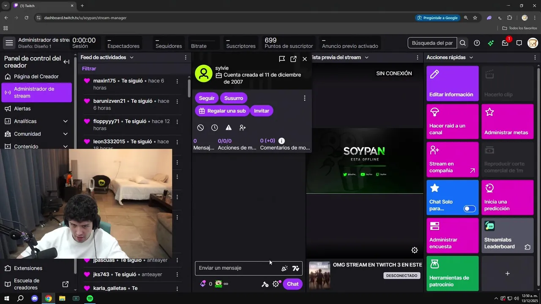Expand the Feed de actividades dropdown

pos(131,57)
